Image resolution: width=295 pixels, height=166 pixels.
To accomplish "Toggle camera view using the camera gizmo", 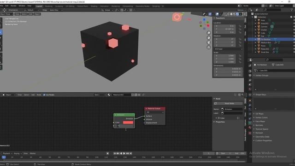I will (x=209, y=42).
